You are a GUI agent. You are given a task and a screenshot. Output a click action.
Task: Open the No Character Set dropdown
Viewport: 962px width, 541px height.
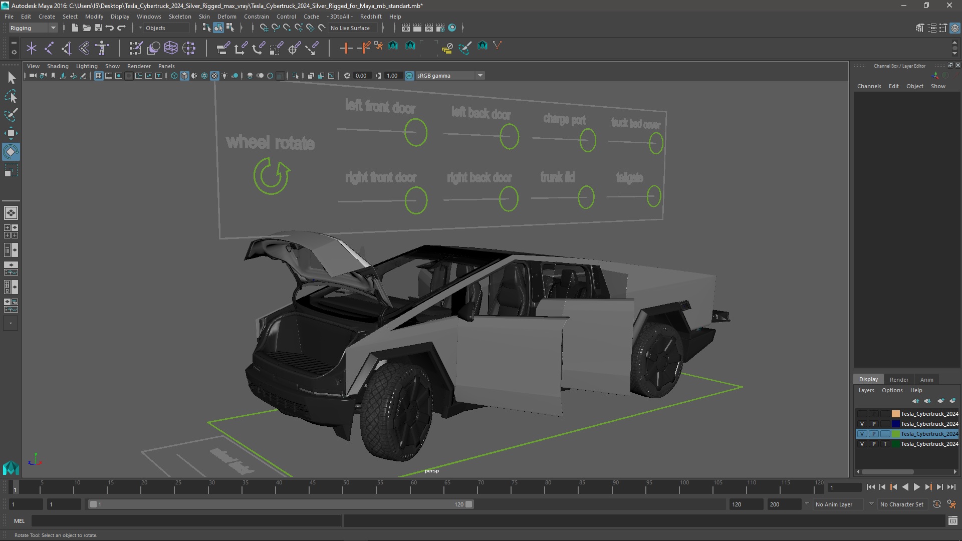point(902,504)
